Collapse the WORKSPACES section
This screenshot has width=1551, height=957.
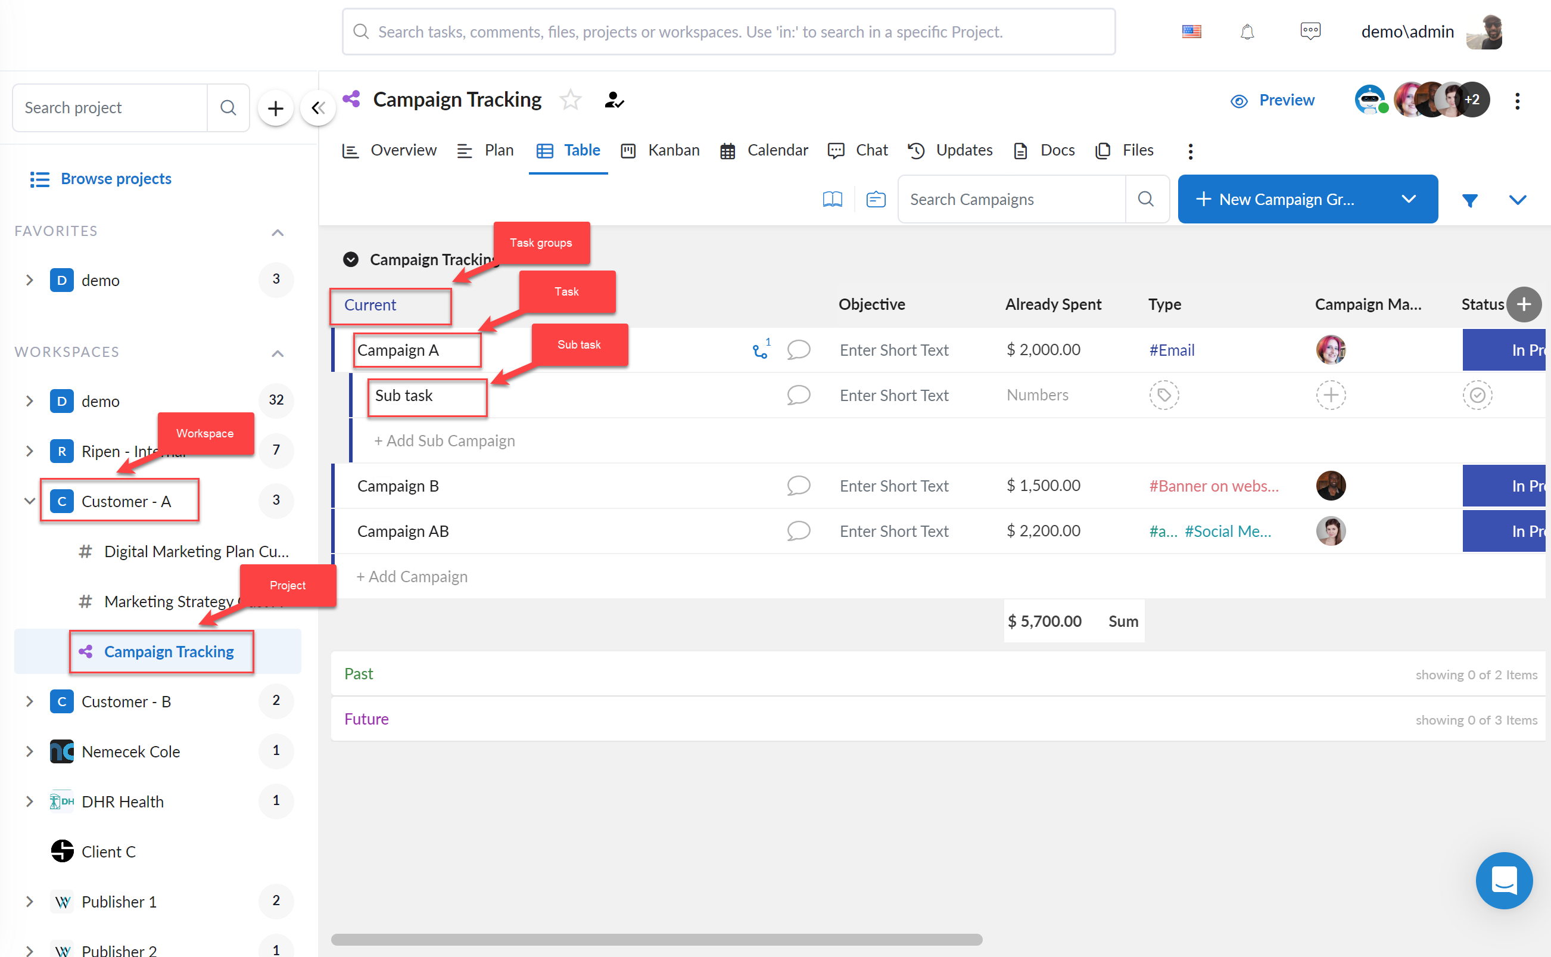278,353
